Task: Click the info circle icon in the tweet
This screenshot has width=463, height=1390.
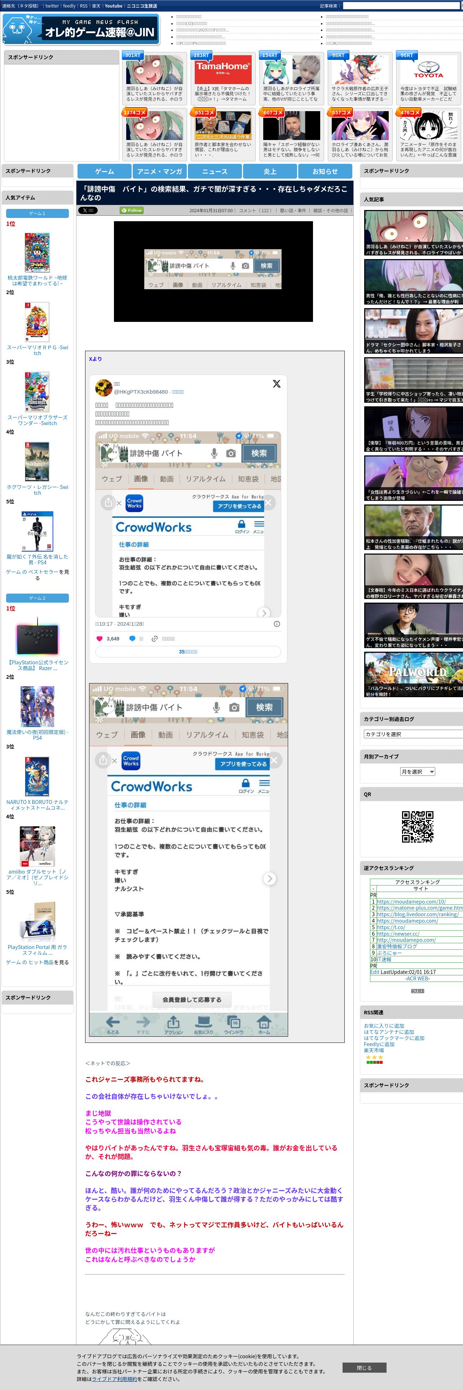Action: pyautogui.click(x=277, y=624)
